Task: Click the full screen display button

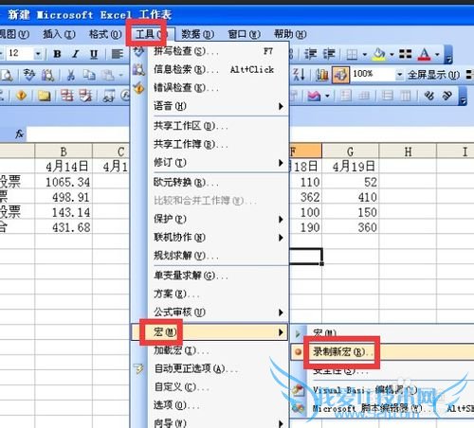Action: coord(433,75)
